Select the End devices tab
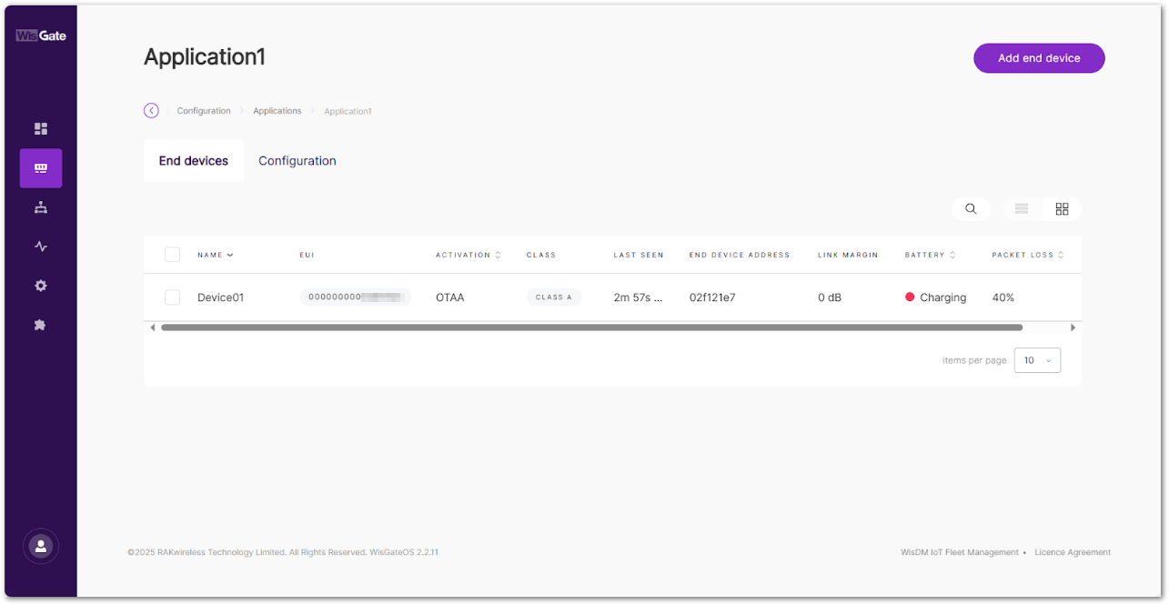The height and width of the screenshot is (605, 1169). click(194, 161)
